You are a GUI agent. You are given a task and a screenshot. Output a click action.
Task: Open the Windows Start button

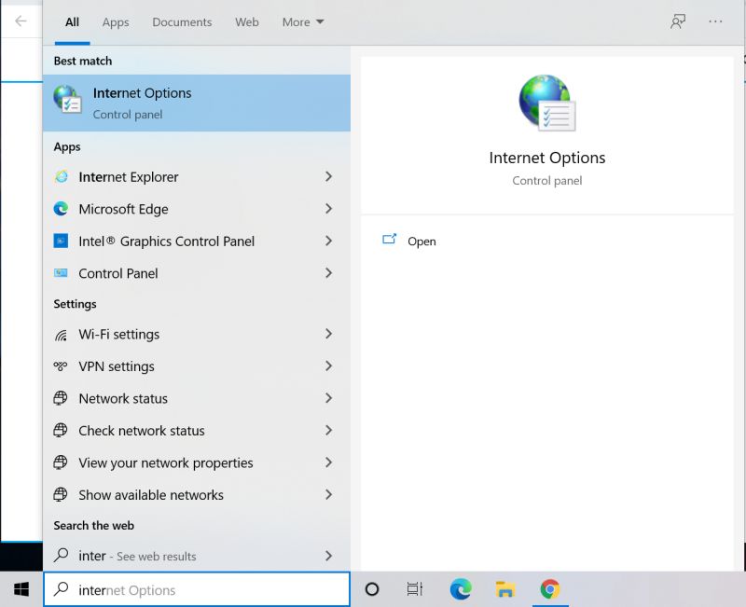[x=21, y=589]
